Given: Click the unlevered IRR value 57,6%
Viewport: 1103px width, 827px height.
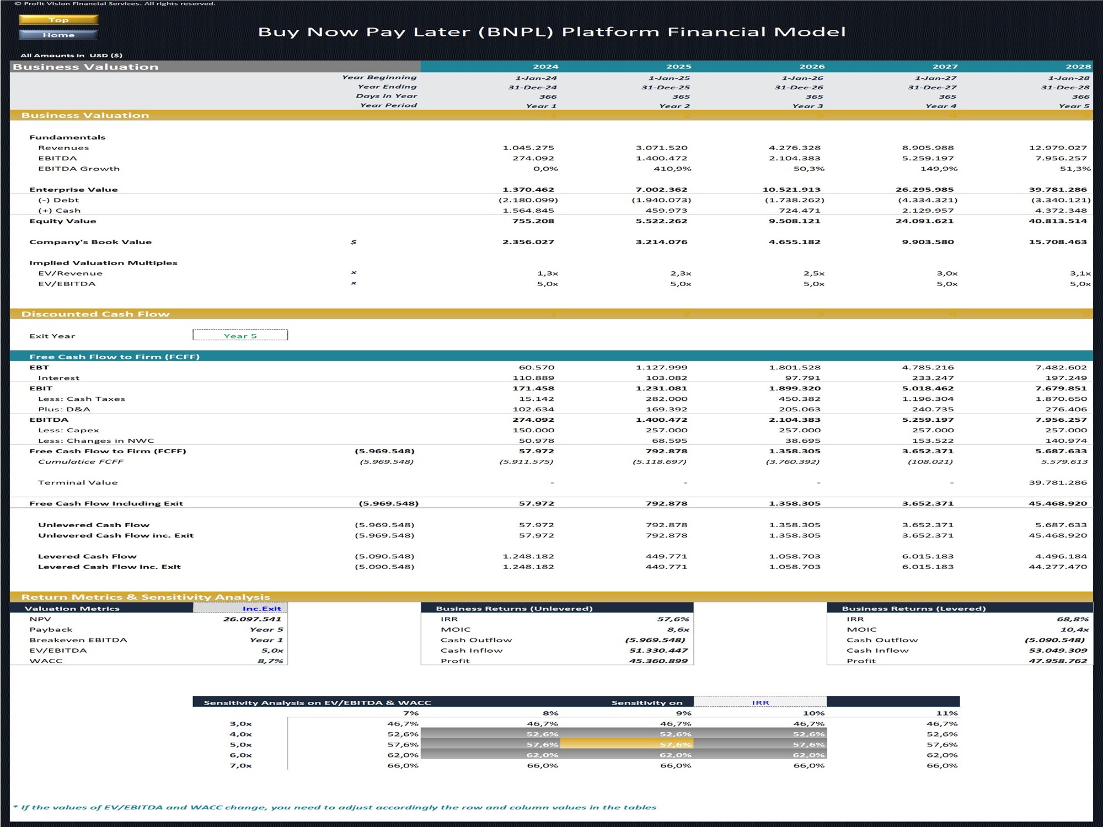Looking at the screenshot, I should coord(673,619).
